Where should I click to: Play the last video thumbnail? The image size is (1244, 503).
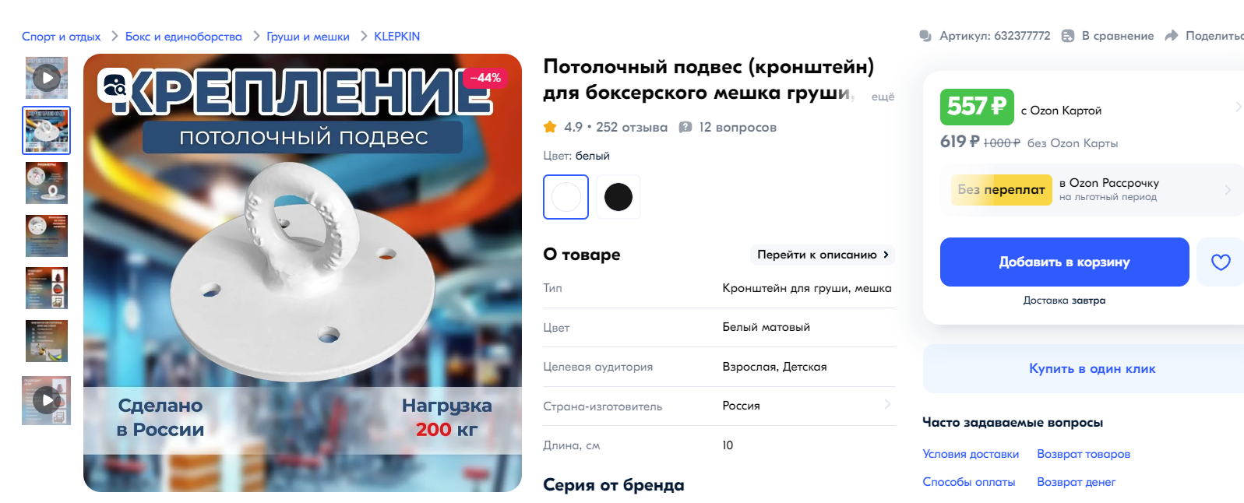[x=47, y=400]
